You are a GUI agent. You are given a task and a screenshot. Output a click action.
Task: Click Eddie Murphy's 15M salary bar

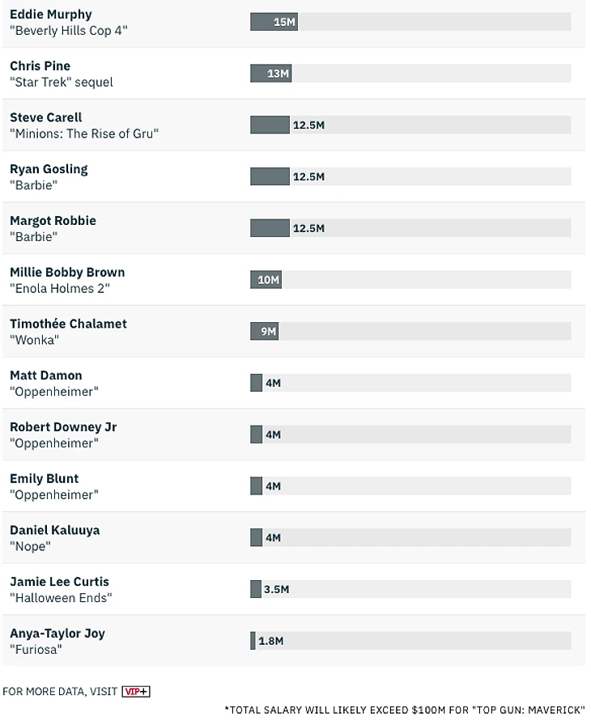(274, 22)
